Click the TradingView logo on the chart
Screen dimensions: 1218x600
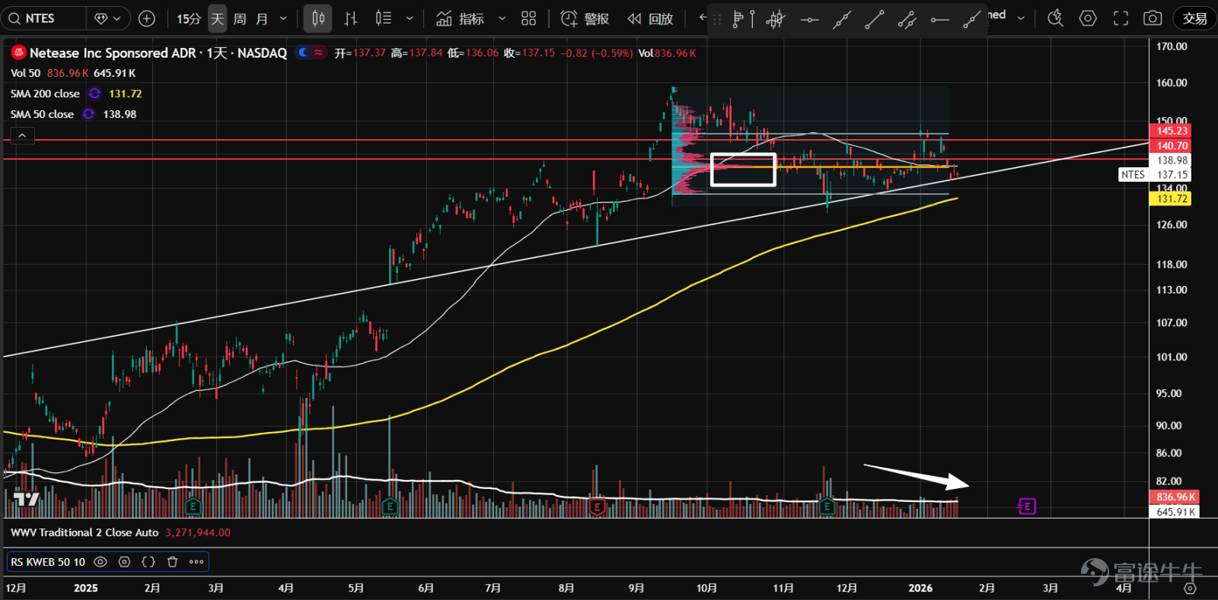[27, 499]
